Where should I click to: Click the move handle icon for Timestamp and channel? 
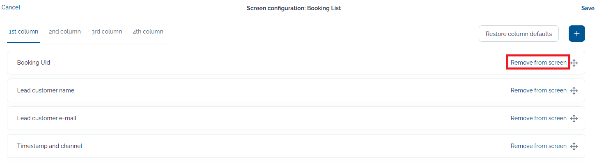(574, 146)
